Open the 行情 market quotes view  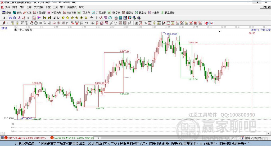click(7, 13)
